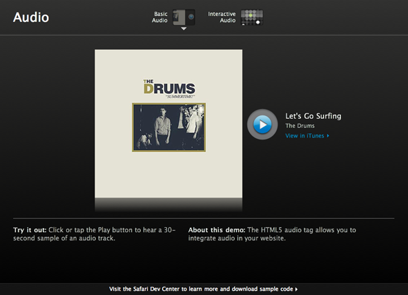Click the triangle indicator under Basic Audio

click(x=184, y=28)
